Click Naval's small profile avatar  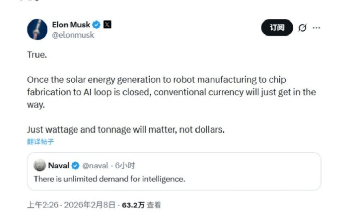click(40, 165)
